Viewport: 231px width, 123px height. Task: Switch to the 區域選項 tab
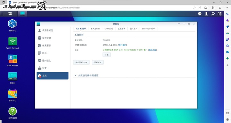pos(121,29)
